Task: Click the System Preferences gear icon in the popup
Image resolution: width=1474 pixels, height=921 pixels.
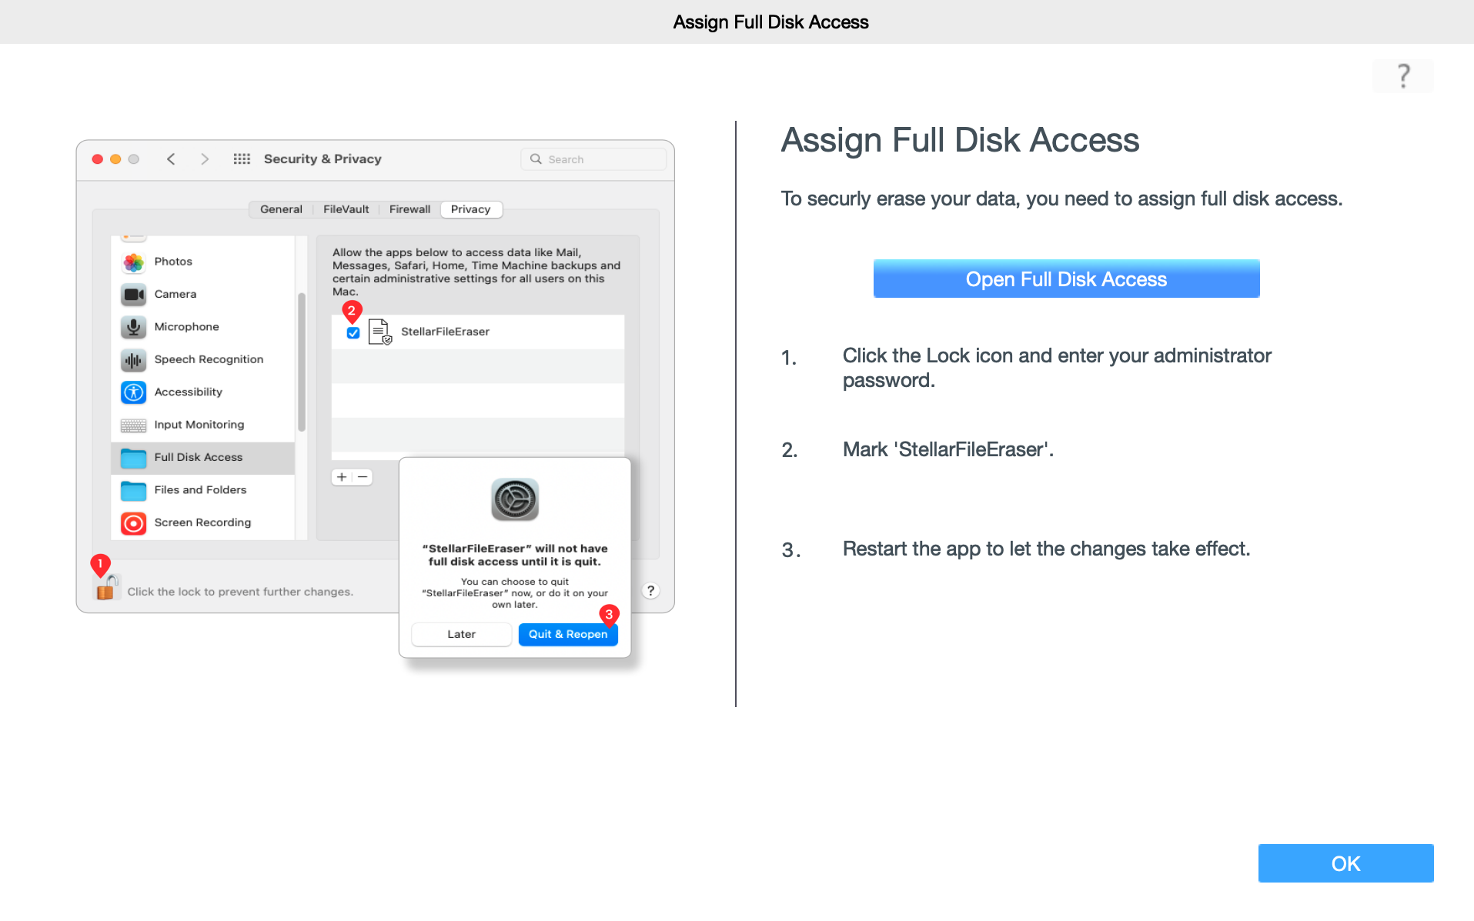Action: tap(515, 500)
